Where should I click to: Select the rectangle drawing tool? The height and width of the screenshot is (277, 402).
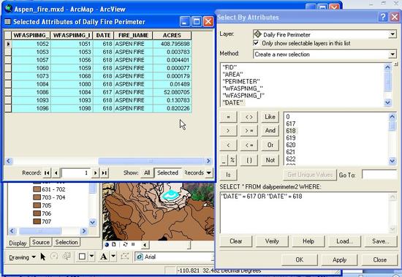pos(82,257)
